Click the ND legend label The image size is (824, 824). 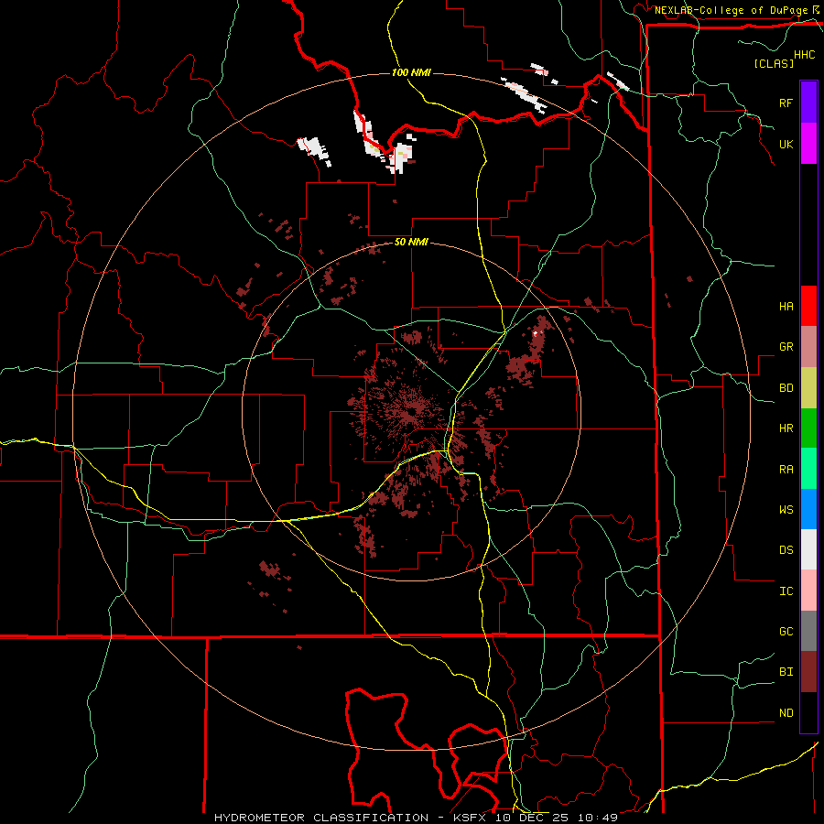click(x=786, y=713)
